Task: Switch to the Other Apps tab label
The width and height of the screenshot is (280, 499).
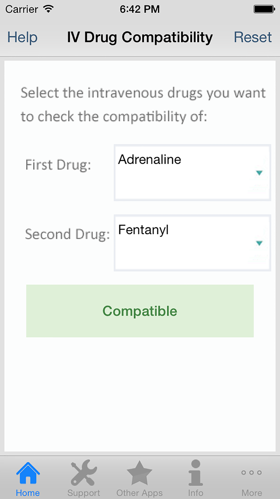Action: coord(139,493)
